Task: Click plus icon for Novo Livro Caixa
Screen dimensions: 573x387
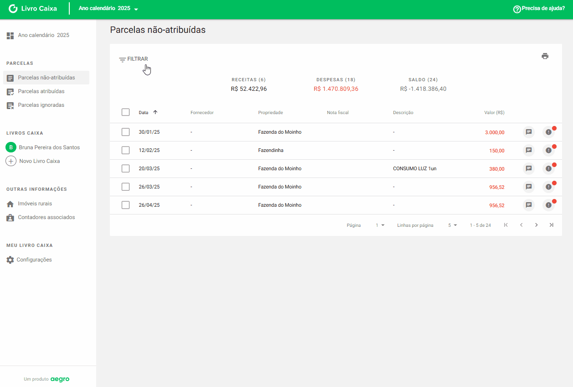Action: tap(10, 161)
